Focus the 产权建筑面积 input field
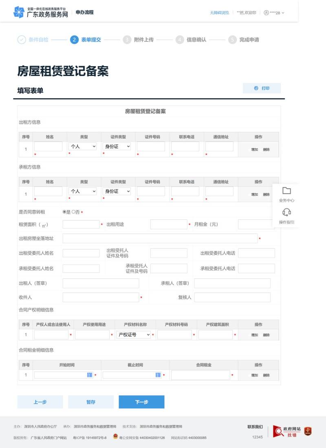This screenshot has height=448, width=326. [216, 334]
